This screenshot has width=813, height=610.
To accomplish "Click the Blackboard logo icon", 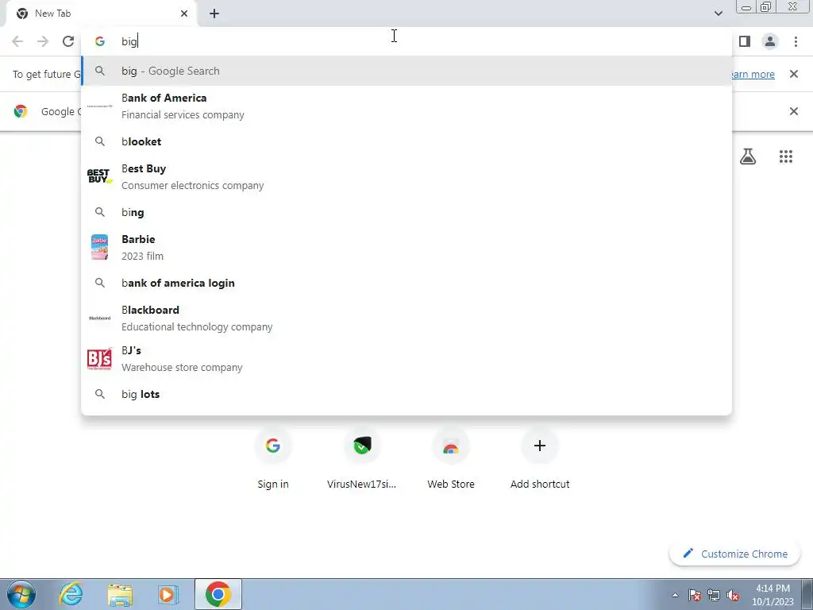I will tap(99, 318).
